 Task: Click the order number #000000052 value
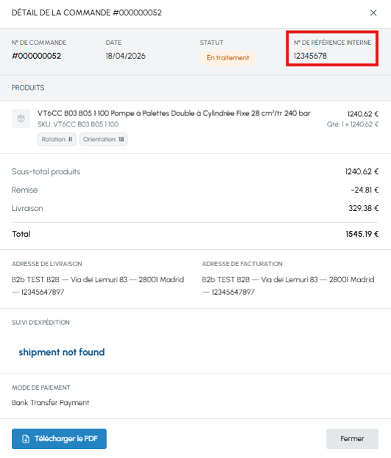(36, 56)
